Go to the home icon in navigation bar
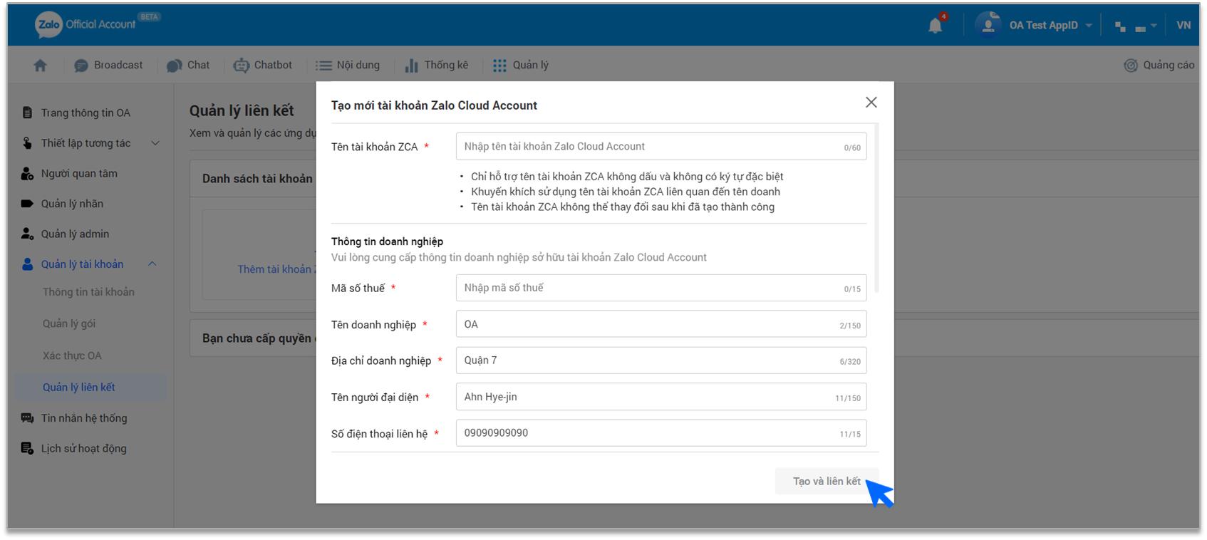Viewport: 1207px width, 540px height. tap(41, 65)
